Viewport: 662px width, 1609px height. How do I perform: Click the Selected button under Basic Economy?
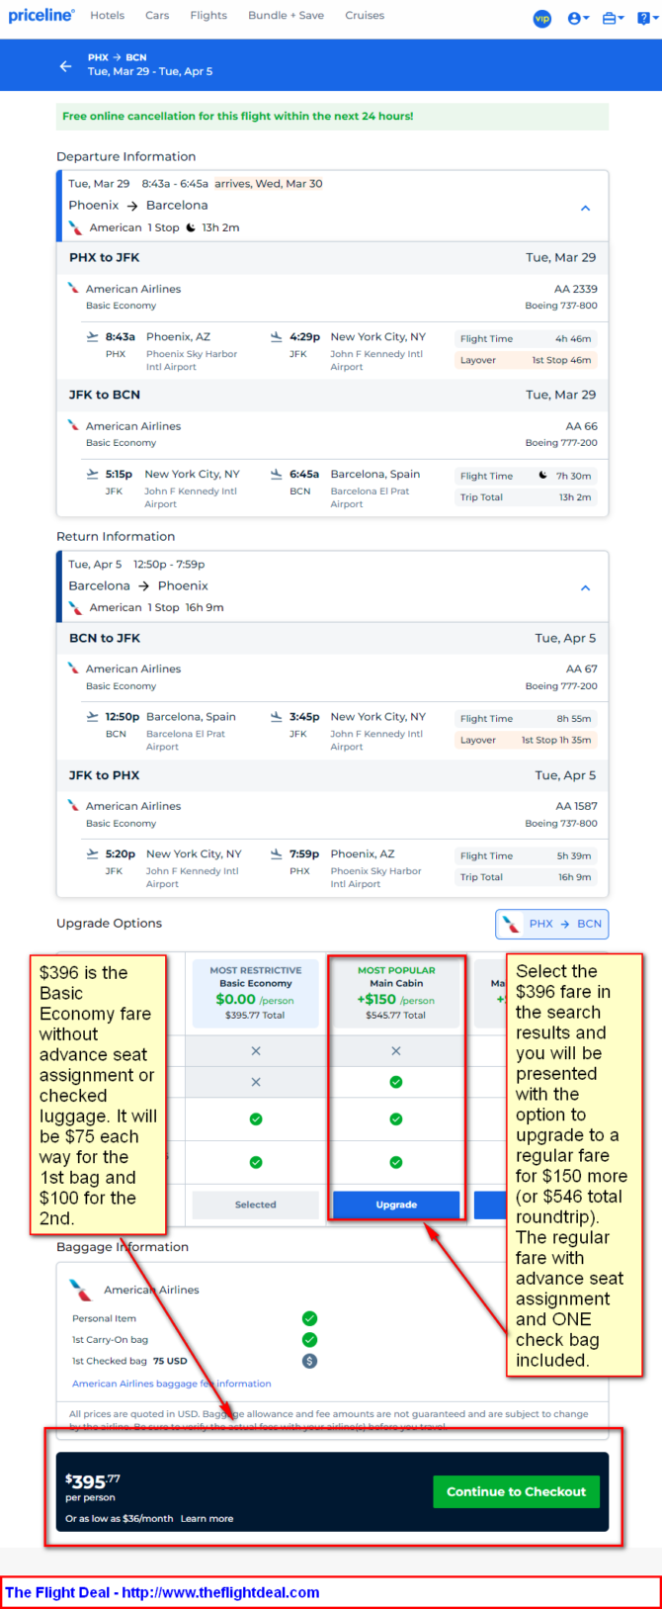[x=256, y=1205]
